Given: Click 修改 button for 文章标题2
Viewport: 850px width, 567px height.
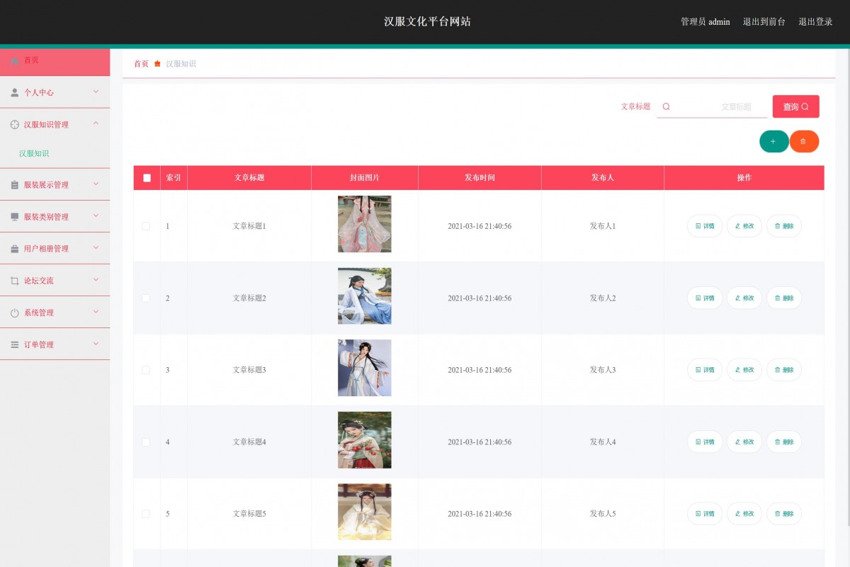Looking at the screenshot, I should (x=744, y=298).
